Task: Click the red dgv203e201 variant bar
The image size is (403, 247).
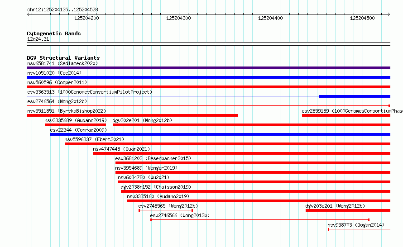Action: pyautogui.click(x=348, y=210)
